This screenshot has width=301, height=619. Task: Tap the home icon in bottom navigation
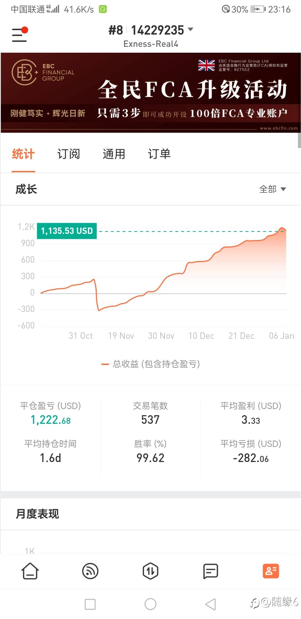pos(30,571)
